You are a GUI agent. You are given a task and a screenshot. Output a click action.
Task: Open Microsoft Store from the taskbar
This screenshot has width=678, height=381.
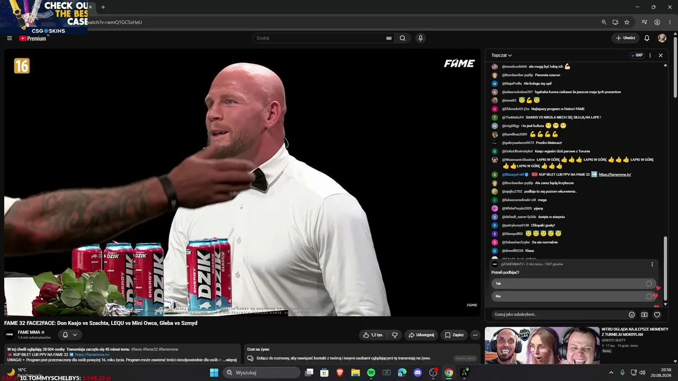click(324, 373)
